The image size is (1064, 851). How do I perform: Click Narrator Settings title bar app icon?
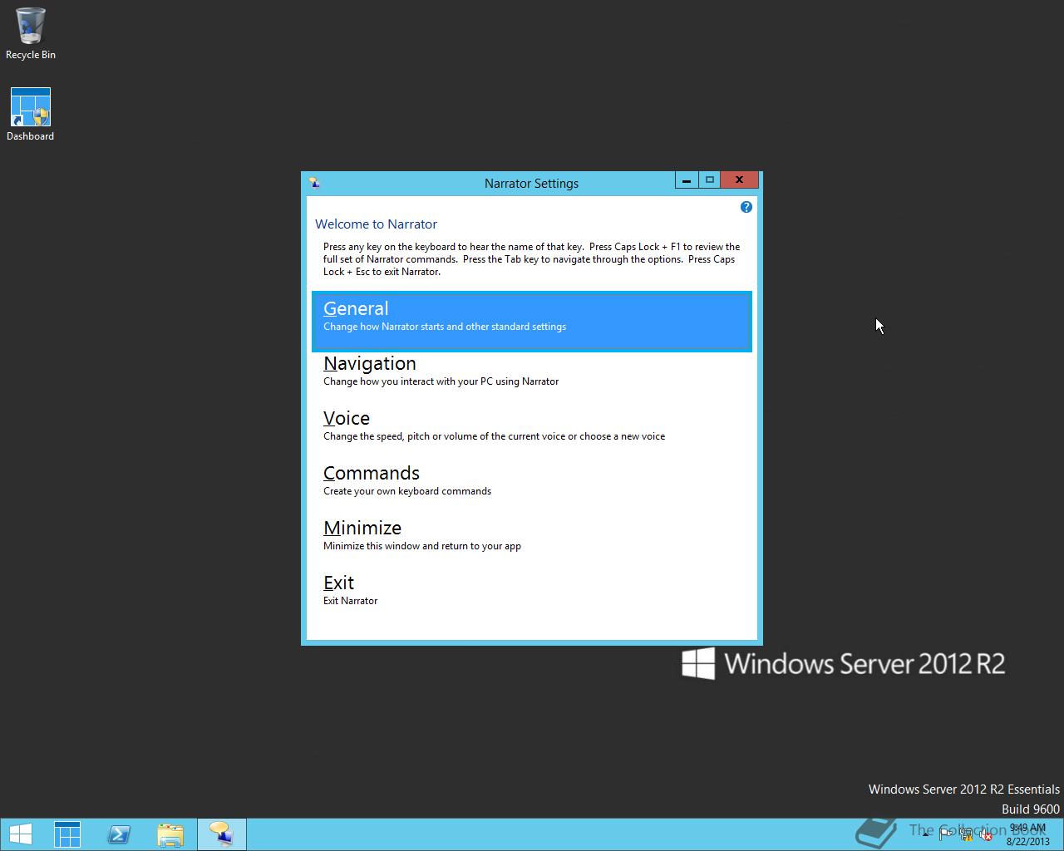click(x=314, y=183)
